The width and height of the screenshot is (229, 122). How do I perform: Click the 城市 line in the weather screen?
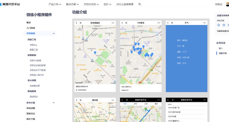[x=182, y=40]
